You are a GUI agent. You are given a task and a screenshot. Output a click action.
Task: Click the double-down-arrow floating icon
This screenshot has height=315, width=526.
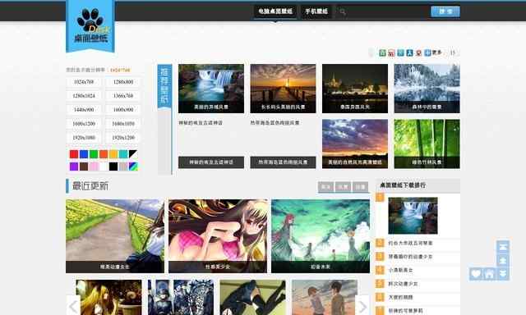[503, 274]
